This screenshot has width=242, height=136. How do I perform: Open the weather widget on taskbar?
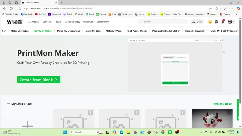[x=12, y=132]
